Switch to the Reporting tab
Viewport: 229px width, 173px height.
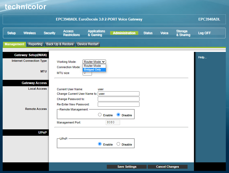click(35, 44)
